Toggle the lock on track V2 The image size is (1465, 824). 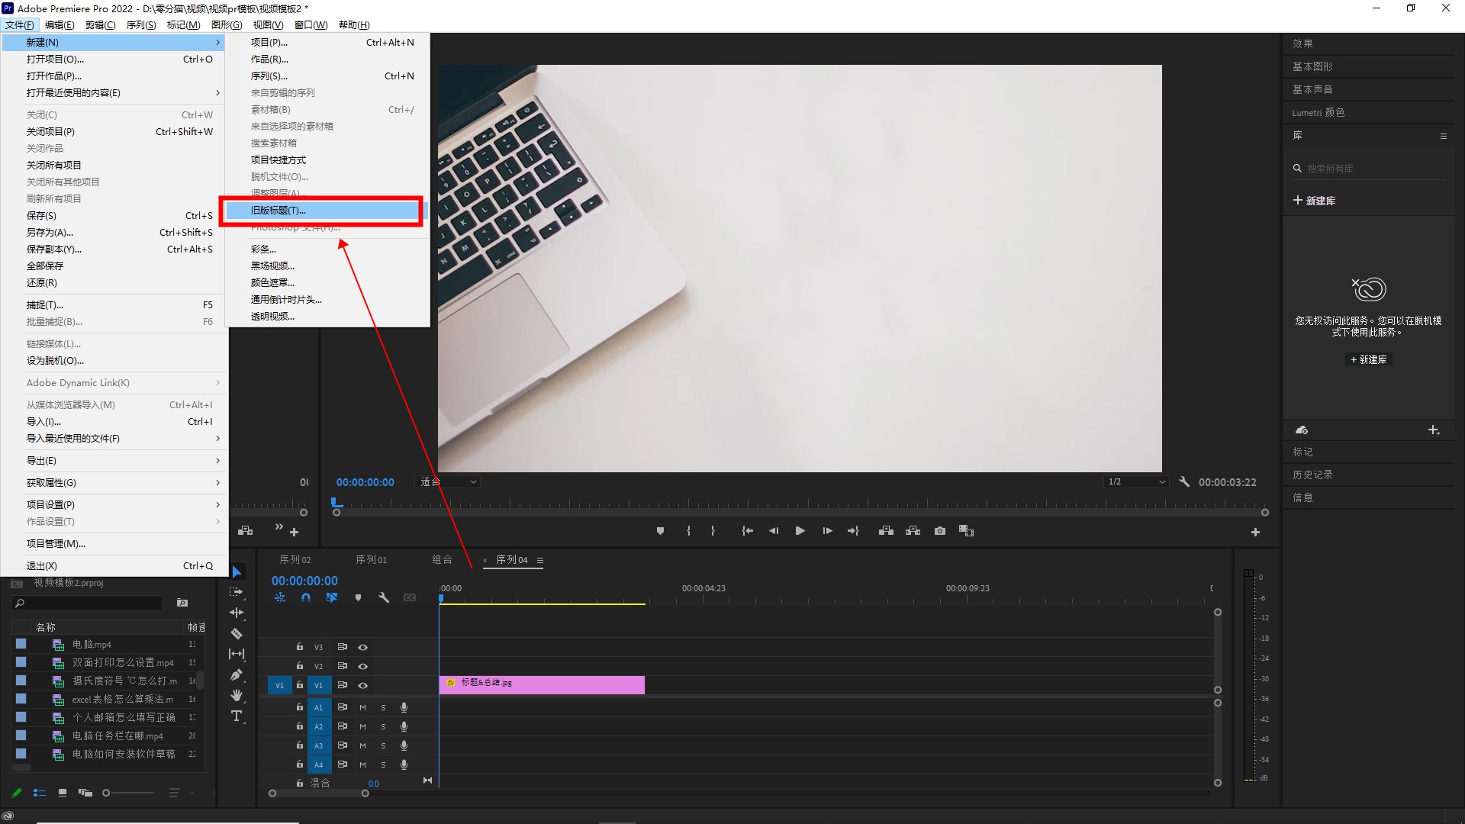coord(300,666)
